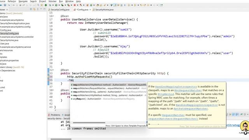Select JRE System Library [JavaSE-16] node

pos(12,67)
